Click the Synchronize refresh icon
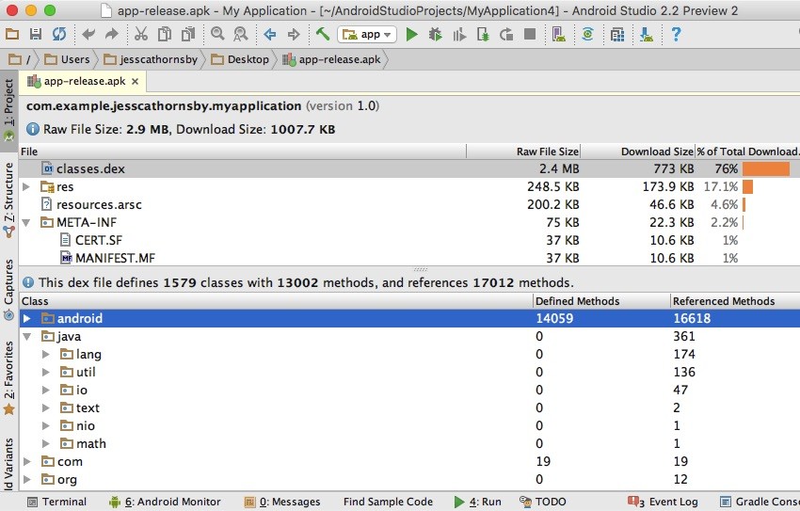The image size is (800, 511). click(59, 34)
